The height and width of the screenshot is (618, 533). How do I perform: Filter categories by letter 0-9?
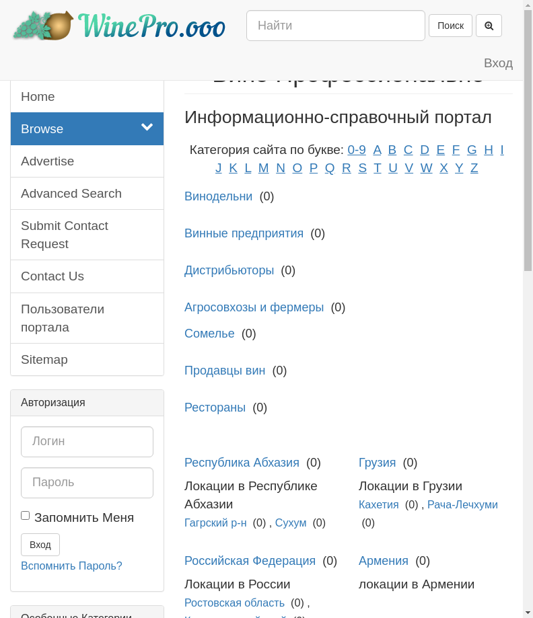(x=357, y=150)
